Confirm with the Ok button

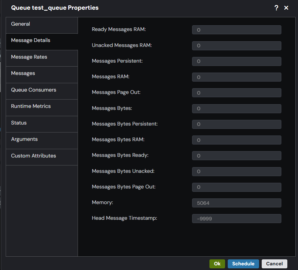(217, 264)
